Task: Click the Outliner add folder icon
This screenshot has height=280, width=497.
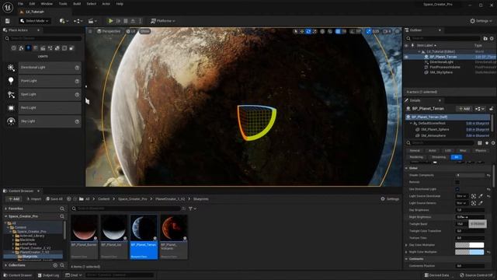Action: pos(485,38)
